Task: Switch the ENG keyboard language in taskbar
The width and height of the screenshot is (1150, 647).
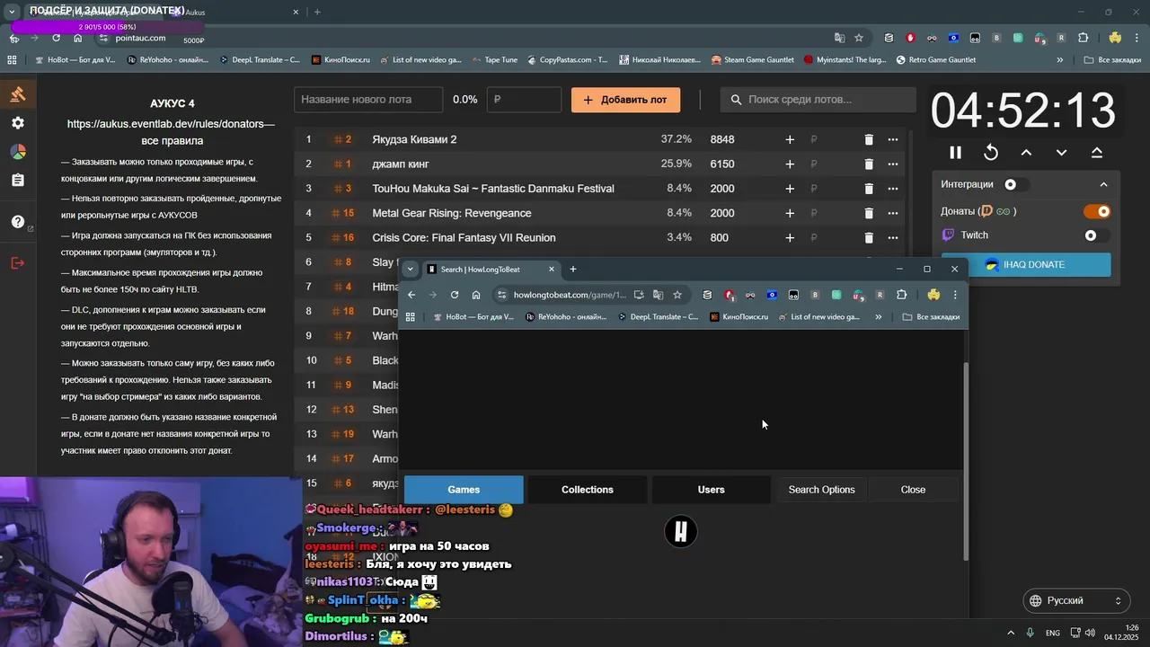Action: pyautogui.click(x=1052, y=633)
